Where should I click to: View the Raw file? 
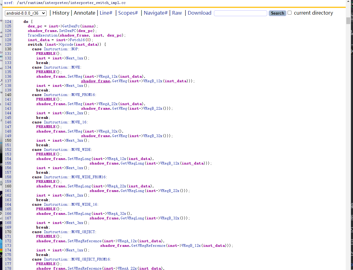tap(177, 13)
